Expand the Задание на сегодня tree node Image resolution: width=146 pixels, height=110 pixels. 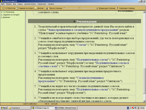[x=1, y=15]
